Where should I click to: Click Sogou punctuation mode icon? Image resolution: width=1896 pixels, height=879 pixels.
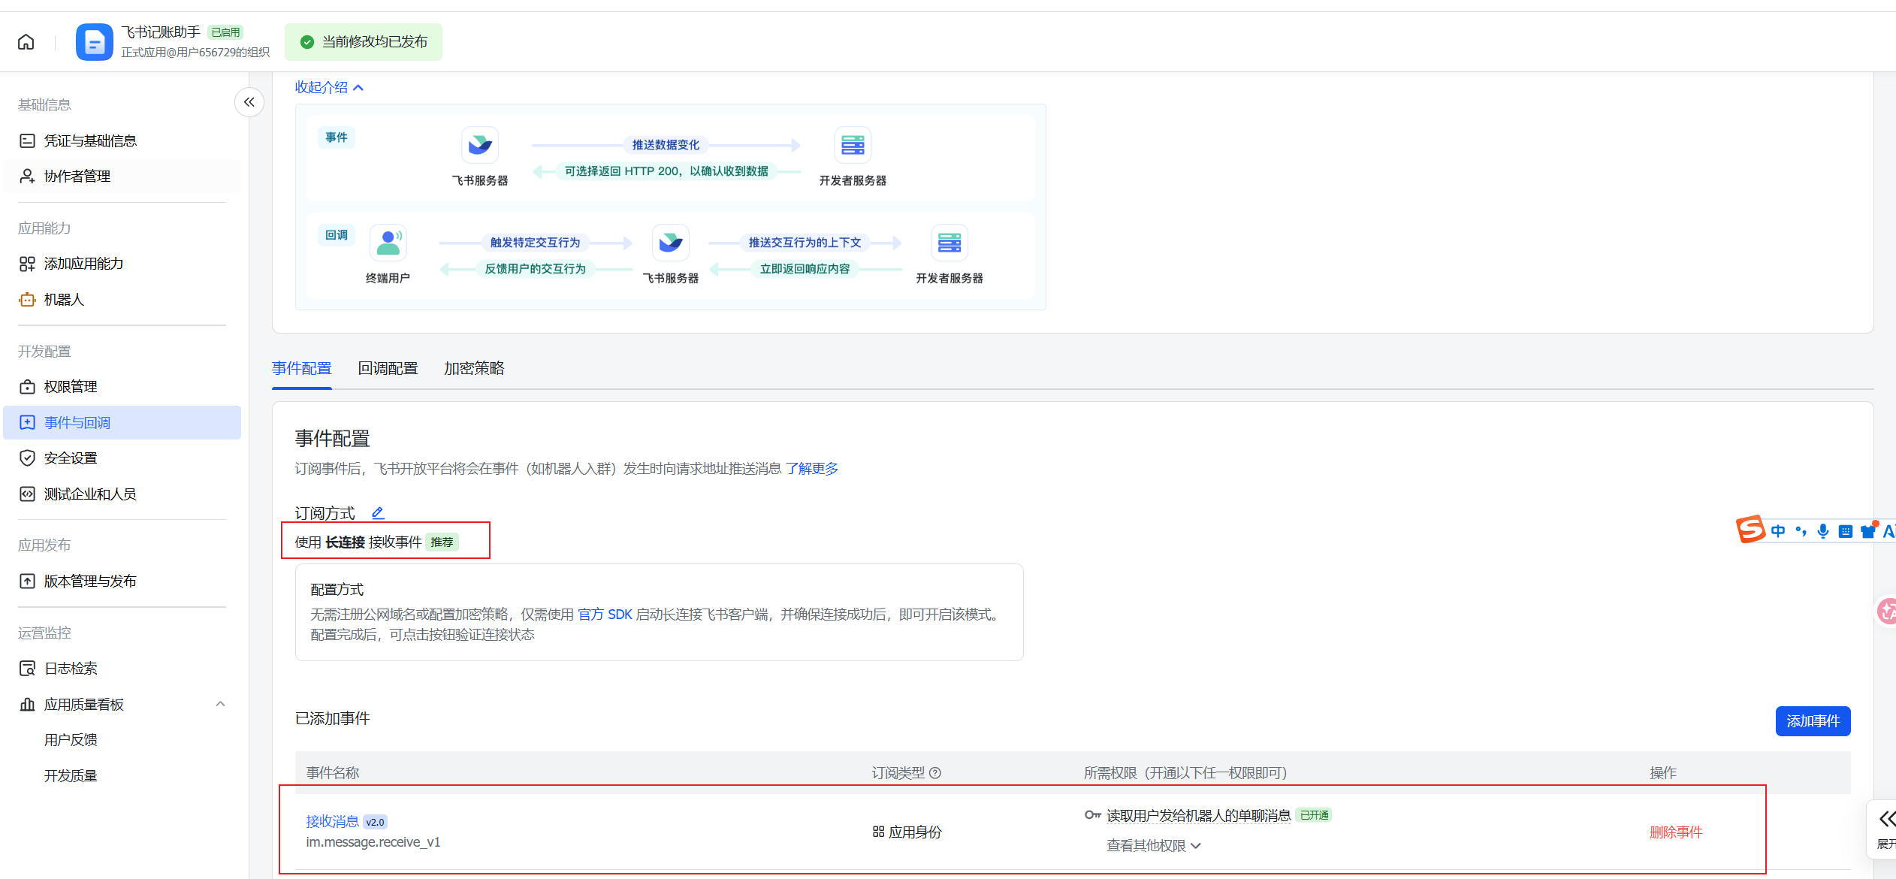tap(1801, 531)
